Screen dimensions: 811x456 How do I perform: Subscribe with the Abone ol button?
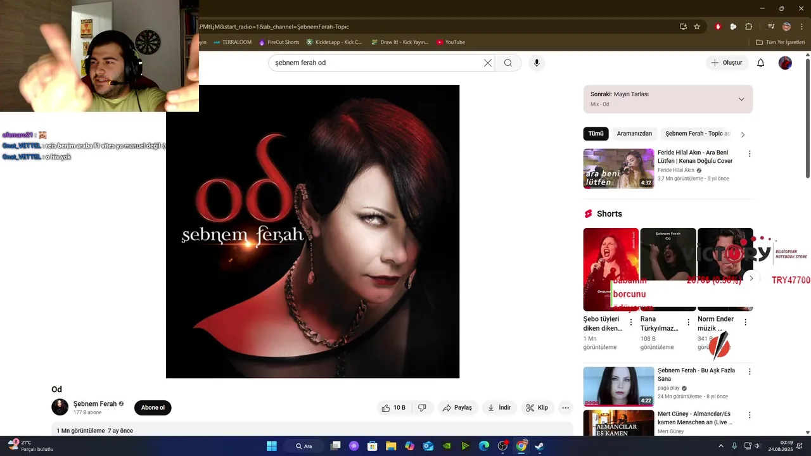pyautogui.click(x=153, y=408)
